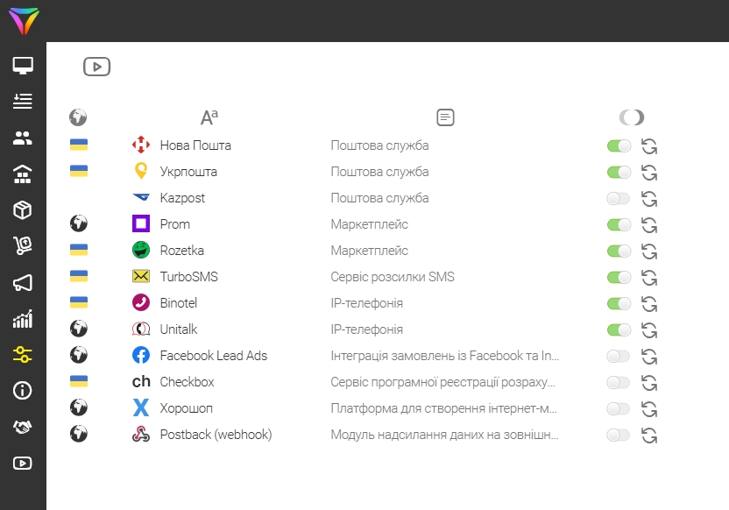Viewport: 729px width, 510px height.
Task: Click the video tutorial play icon above the table
Action: [96, 67]
